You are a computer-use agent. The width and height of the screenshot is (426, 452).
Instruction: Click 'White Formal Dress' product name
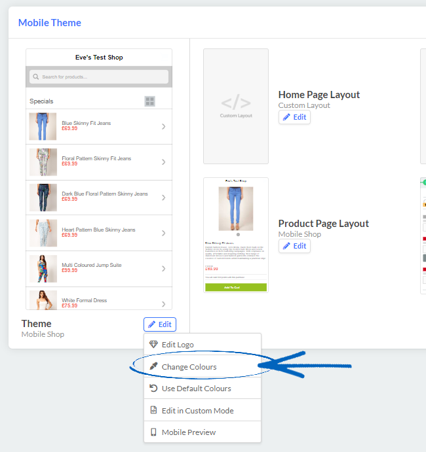pyautogui.click(x=85, y=300)
